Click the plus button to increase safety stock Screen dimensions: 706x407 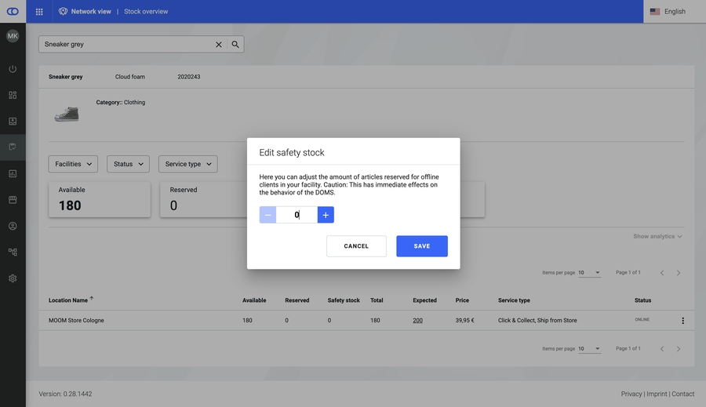point(326,215)
